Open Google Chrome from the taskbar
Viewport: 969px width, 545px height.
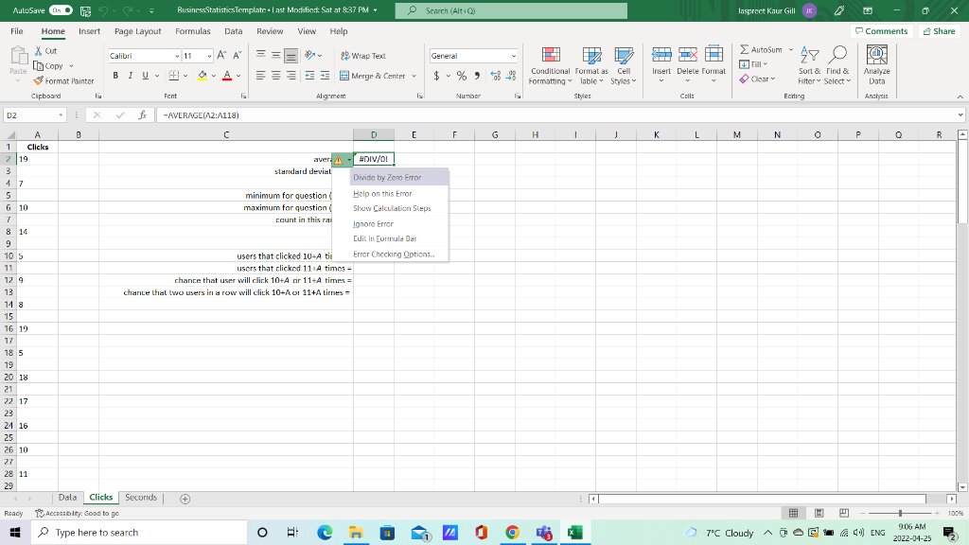[x=512, y=532]
